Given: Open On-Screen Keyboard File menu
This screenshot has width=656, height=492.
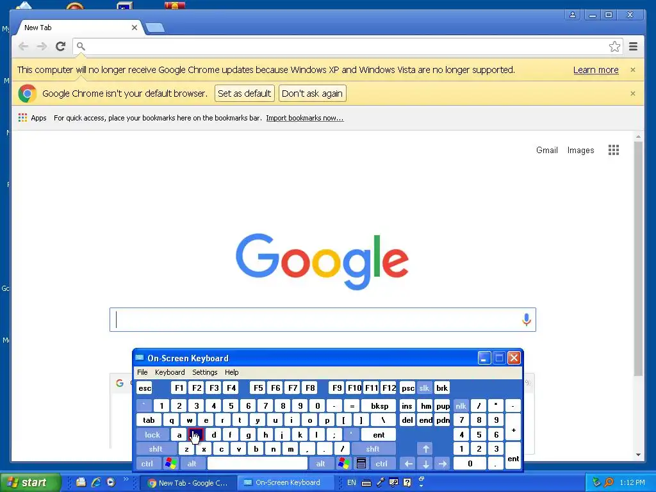Looking at the screenshot, I should point(142,372).
